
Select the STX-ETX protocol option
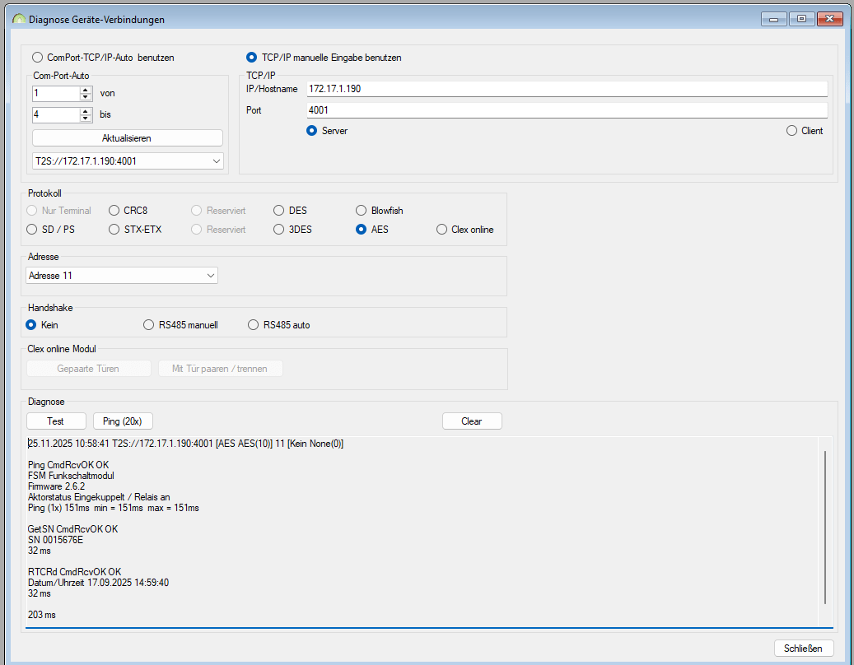point(114,230)
